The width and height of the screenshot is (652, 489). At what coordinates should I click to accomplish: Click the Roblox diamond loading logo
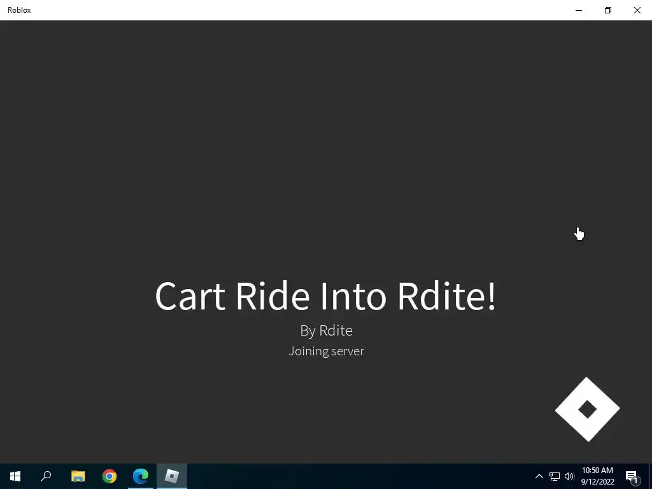click(587, 409)
